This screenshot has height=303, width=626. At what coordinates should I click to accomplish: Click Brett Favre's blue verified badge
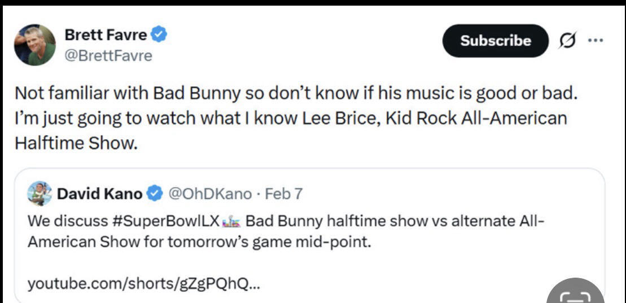pos(160,35)
